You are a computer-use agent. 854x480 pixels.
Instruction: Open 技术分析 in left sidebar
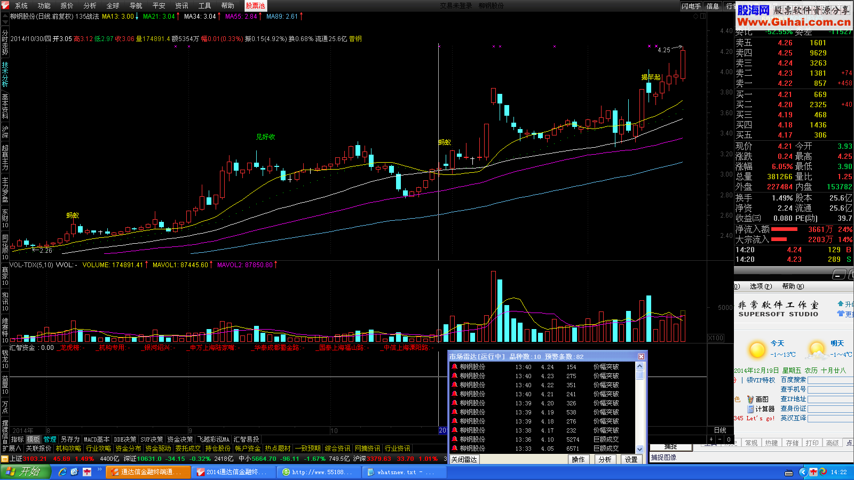[x=5, y=75]
